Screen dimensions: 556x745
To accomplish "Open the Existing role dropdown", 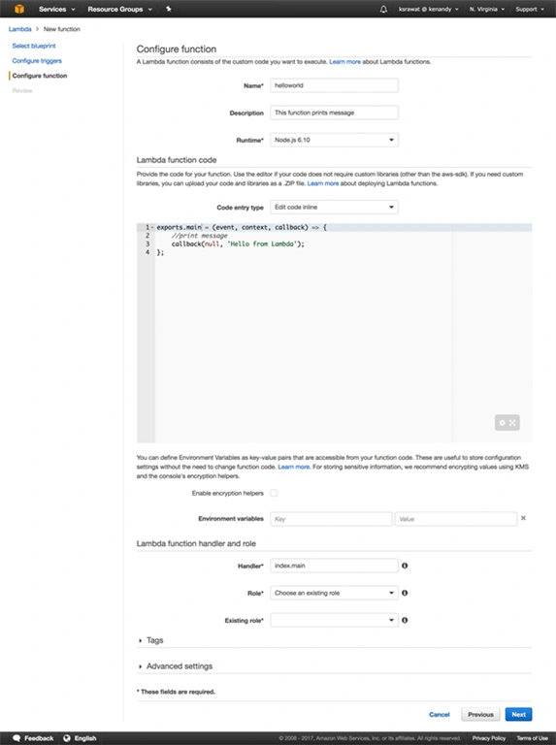I will pyautogui.click(x=334, y=620).
